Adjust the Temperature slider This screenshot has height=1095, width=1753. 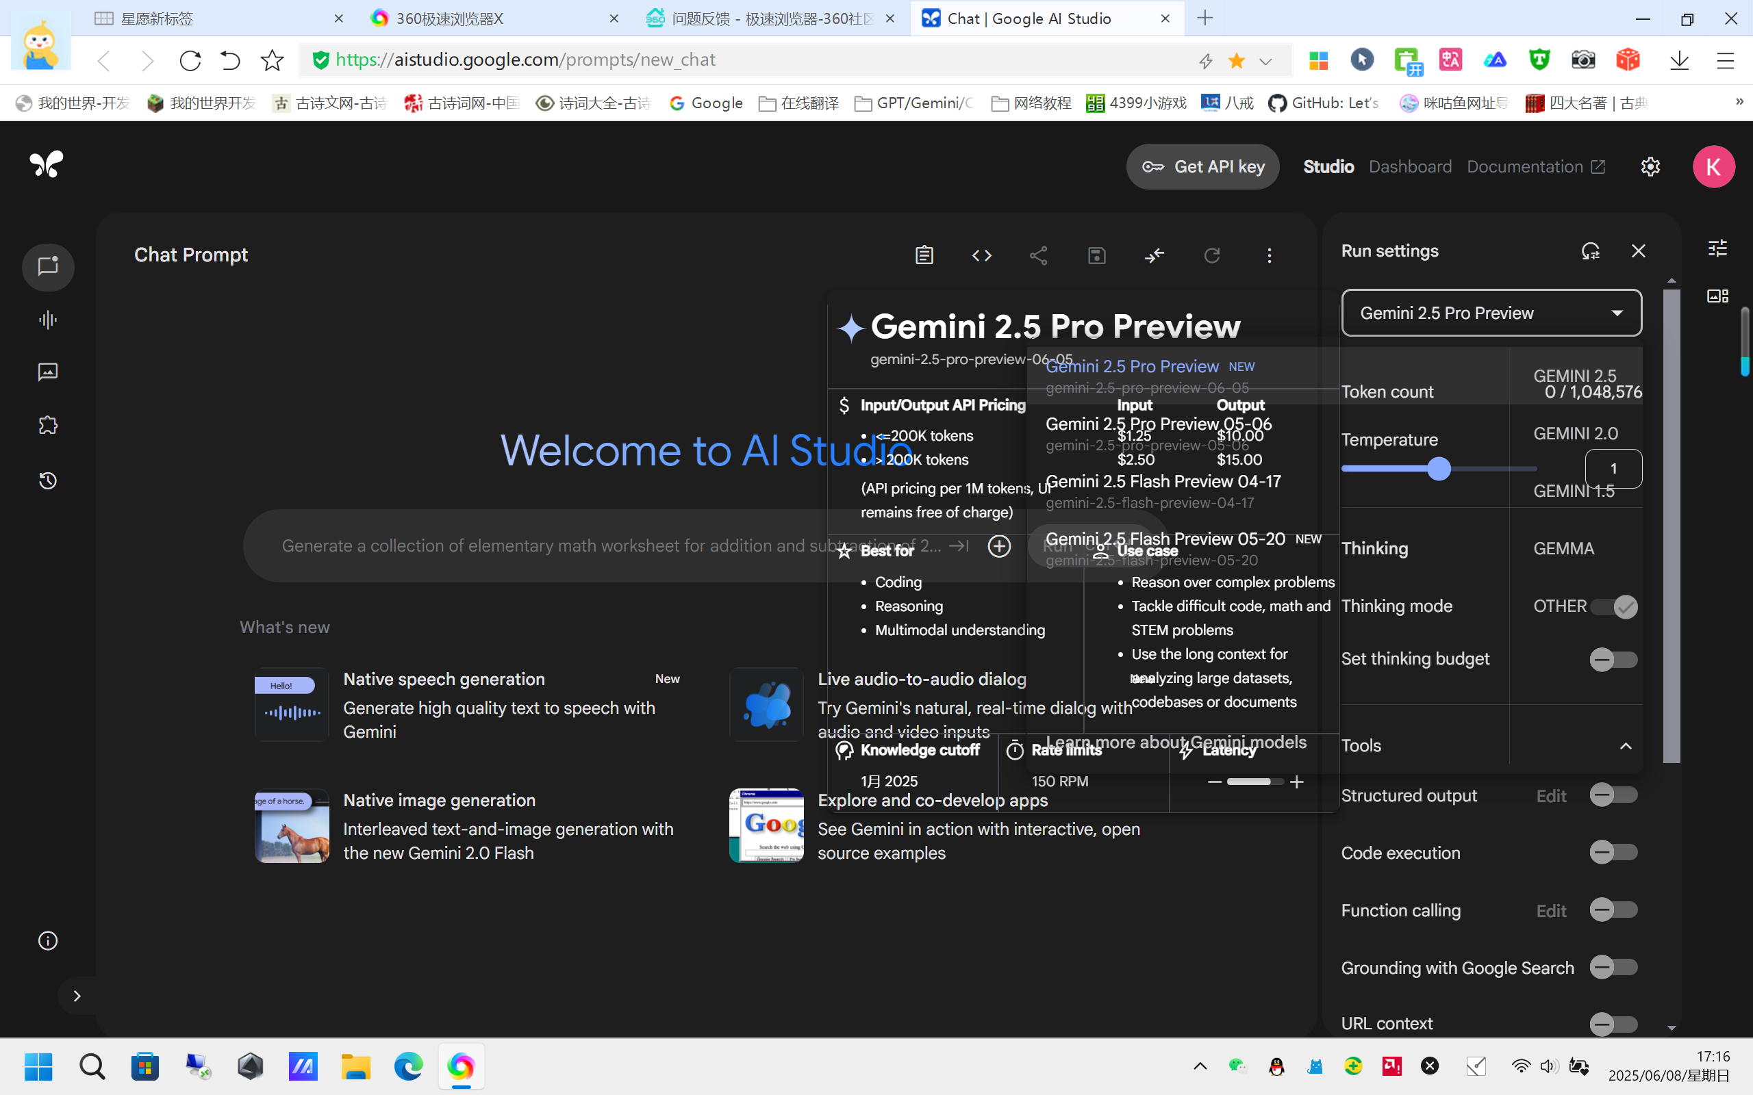[x=1439, y=469]
